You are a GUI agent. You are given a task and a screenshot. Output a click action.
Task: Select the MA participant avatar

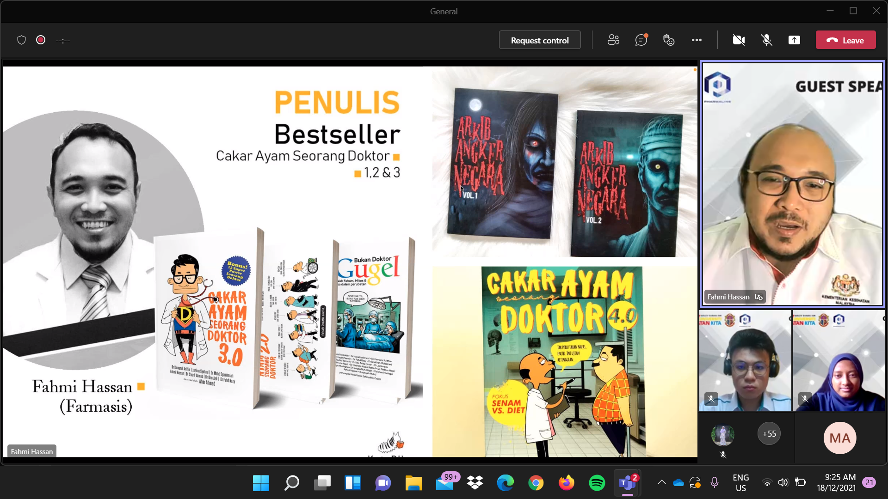point(839,438)
